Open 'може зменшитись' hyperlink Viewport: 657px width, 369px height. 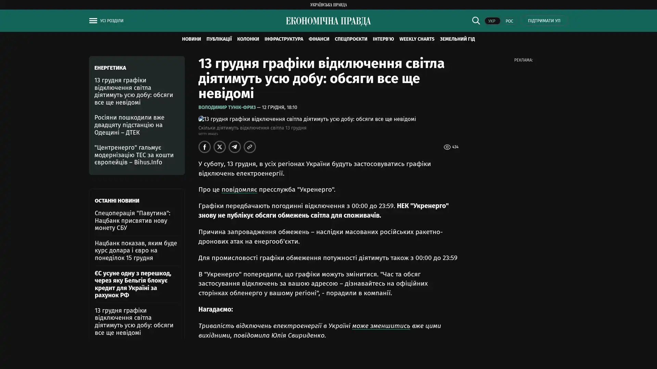coord(381,326)
